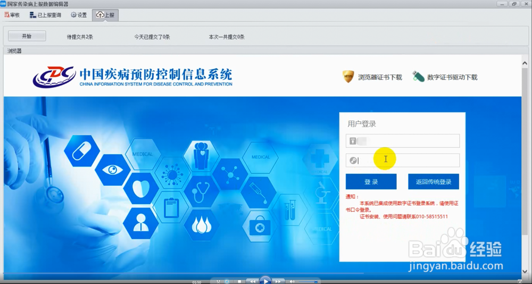Open the 审核 tab

(x=12, y=15)
